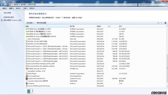Click the 230 MB size cell
This screenshot has height=95, width=168.
(115, 78)
